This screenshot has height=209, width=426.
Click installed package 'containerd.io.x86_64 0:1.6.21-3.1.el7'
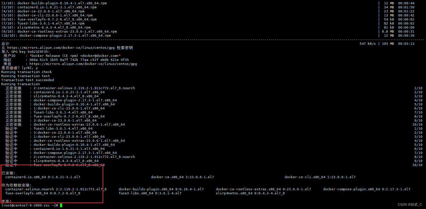point(43,177)
